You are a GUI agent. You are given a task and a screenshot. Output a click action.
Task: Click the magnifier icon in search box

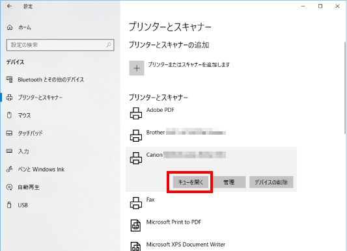point(109,45)
